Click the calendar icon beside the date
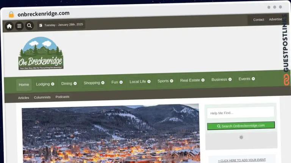 41,25
